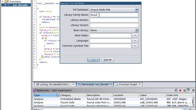Switch to the Function Graph tab
The width and height of the screenshot is (196, 110).
128,85
